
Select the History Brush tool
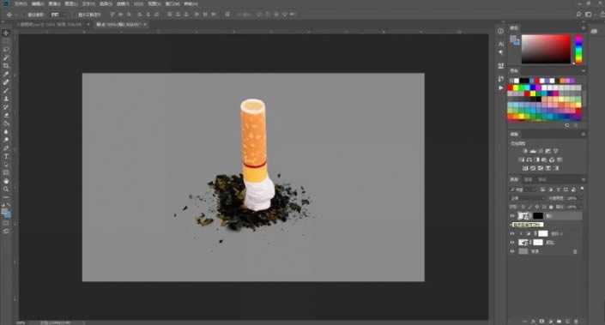6,107
